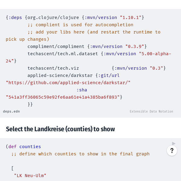Place cursor in the long sha hash string

point(63,97)
